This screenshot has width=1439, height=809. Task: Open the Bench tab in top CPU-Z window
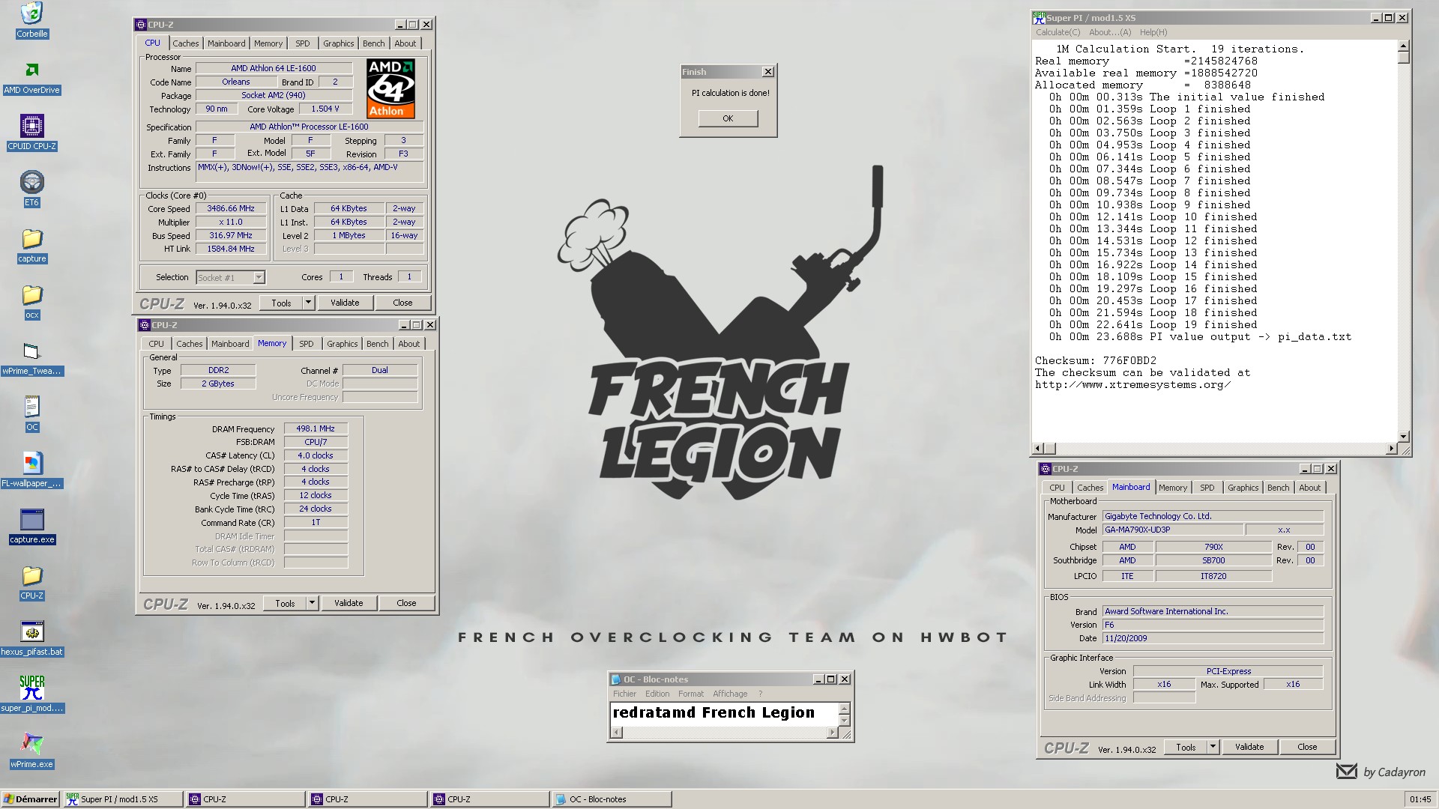pos(374,43)
